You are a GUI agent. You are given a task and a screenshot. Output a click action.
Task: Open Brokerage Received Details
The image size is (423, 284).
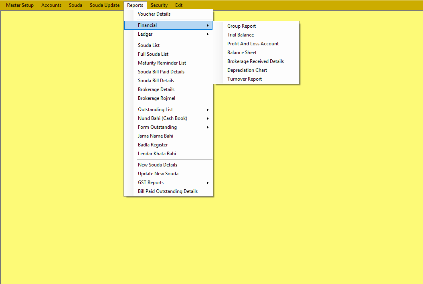tap(256, 61)
